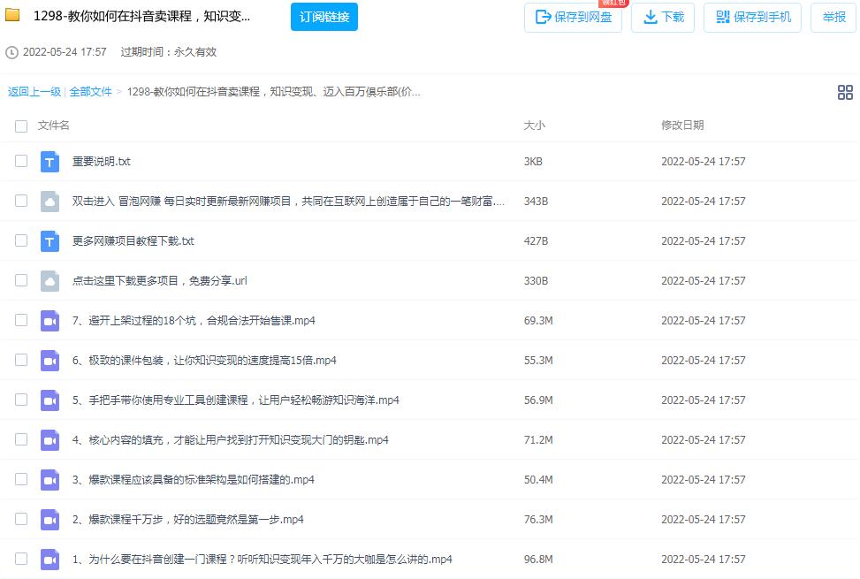Open 7、避开上架过程的18个坑 video

[x=194, y=321]
